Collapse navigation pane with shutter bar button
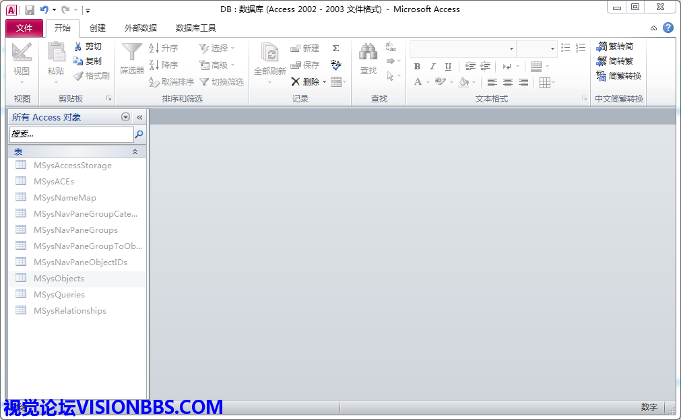The height and width of the screenshot is (420, 681). tap(139, 117)
